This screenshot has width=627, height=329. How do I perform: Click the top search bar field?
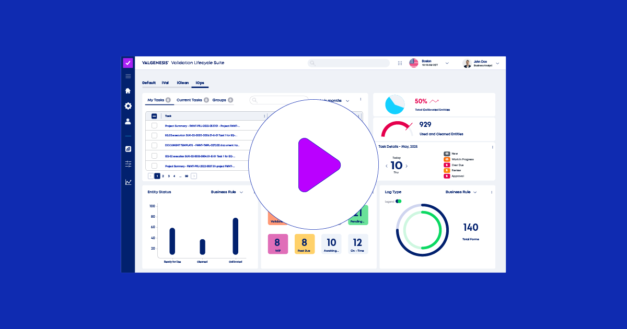point(349,63)
